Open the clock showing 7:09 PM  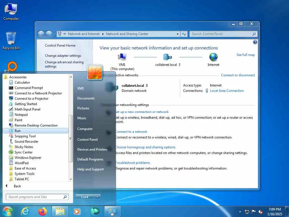275,212
